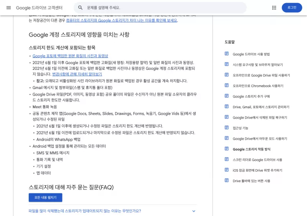
Task: Click bullet 앱 데이터
Action: pyautogui.click(x=43, y=173)
